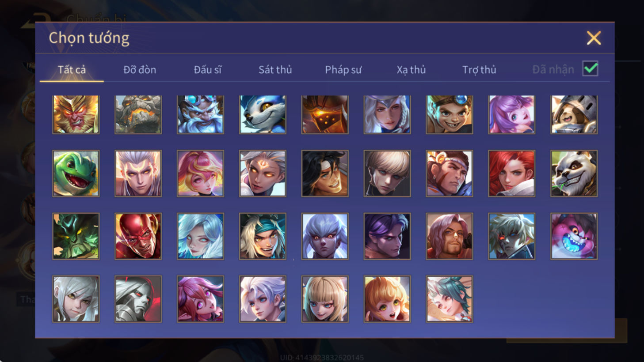
Task: Select the blue fox hero portrait
Action: click(263, 114)
